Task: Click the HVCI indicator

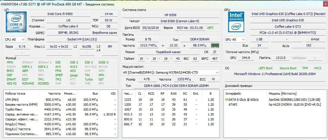Action: click(318, 68)
